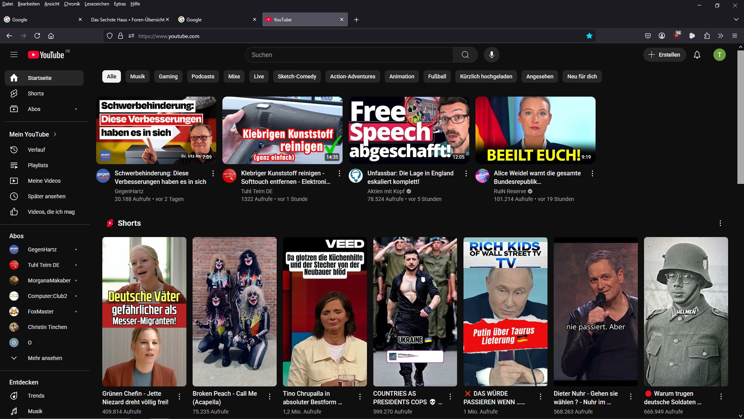Open Musik in Entdecken section

(x=44, y=411)
